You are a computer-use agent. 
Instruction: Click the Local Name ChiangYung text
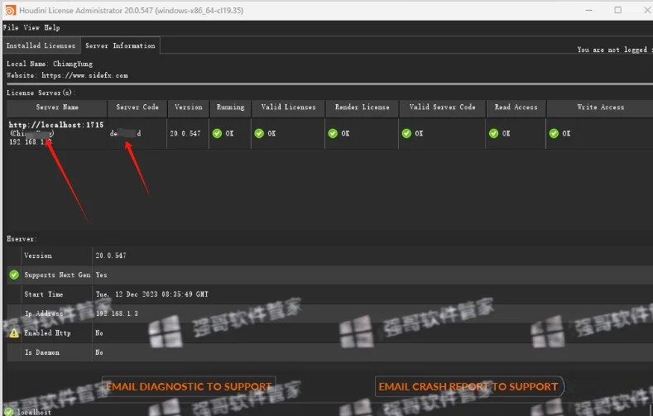[50, 64]
